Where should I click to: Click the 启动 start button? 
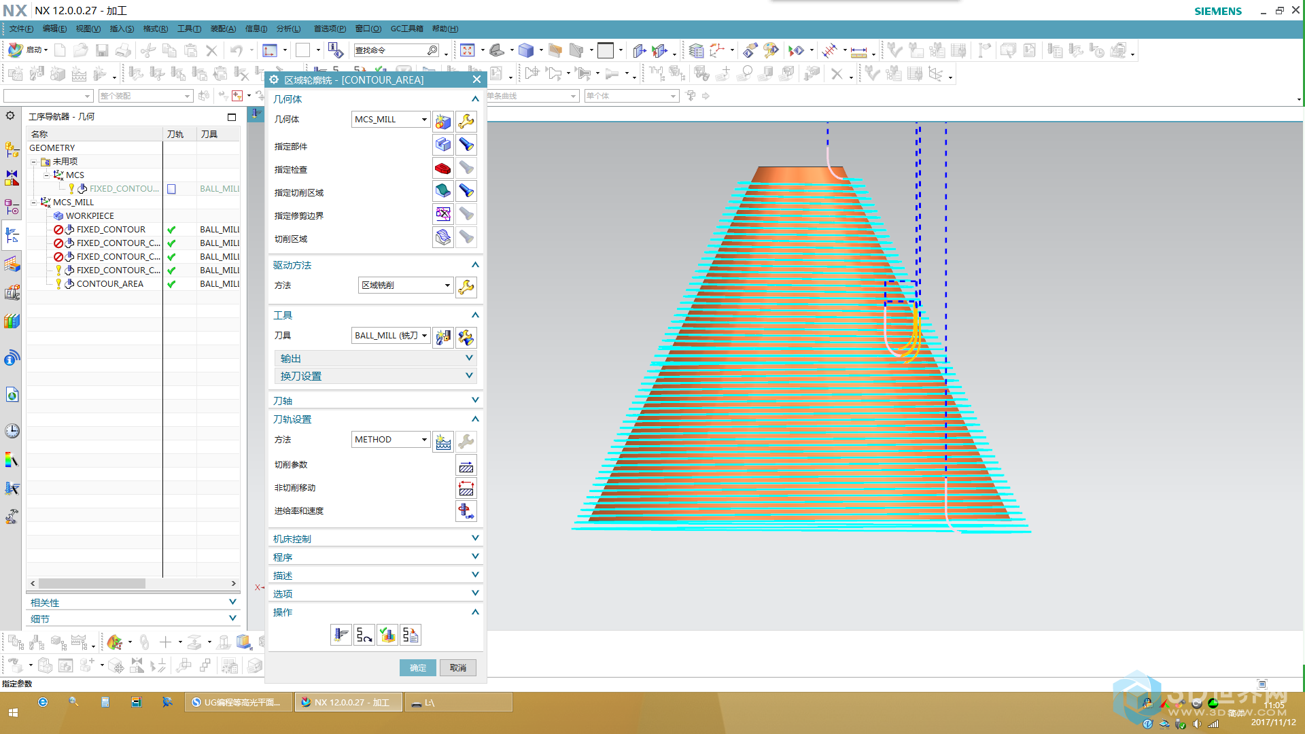point(28,50)
